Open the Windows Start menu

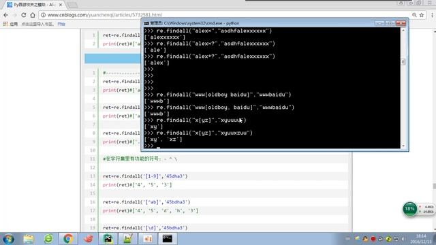pos(8,239)
